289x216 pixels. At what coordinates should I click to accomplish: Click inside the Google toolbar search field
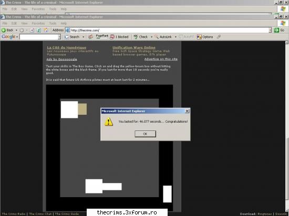[x=39, y=37]
